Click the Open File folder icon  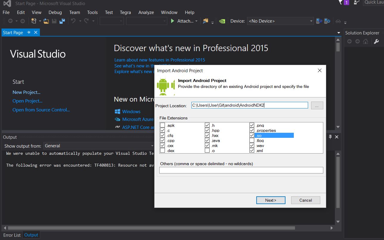click(x=46, y=21)
